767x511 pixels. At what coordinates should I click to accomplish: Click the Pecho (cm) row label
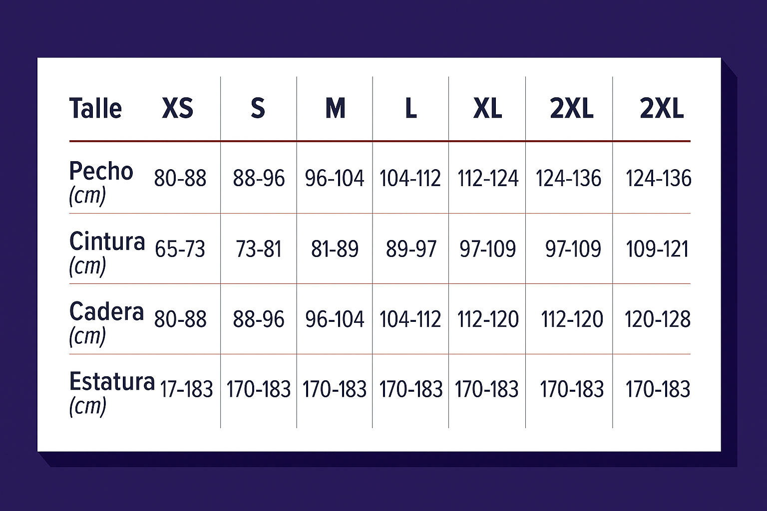click(x=101, y=183)
